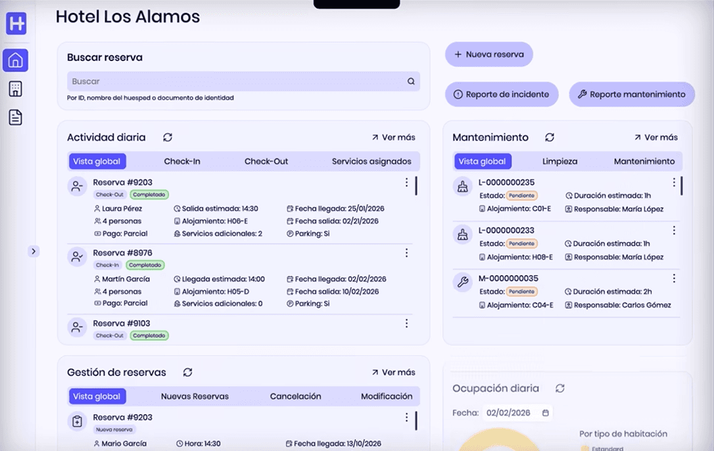714x451 pixels.
Task: Click Fecha salida: 10/02/2026 text
Action: coord(337,291)
